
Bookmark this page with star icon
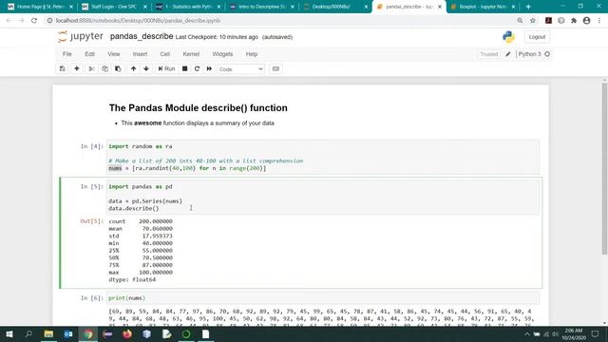pyautogui.click(x=533, y=21)
